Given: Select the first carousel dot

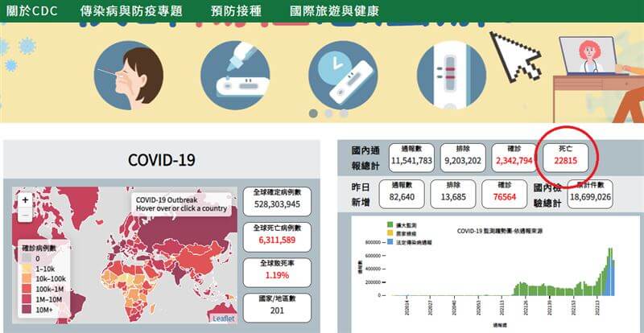Looking at the screenshot, I should [x=313, y=113].
